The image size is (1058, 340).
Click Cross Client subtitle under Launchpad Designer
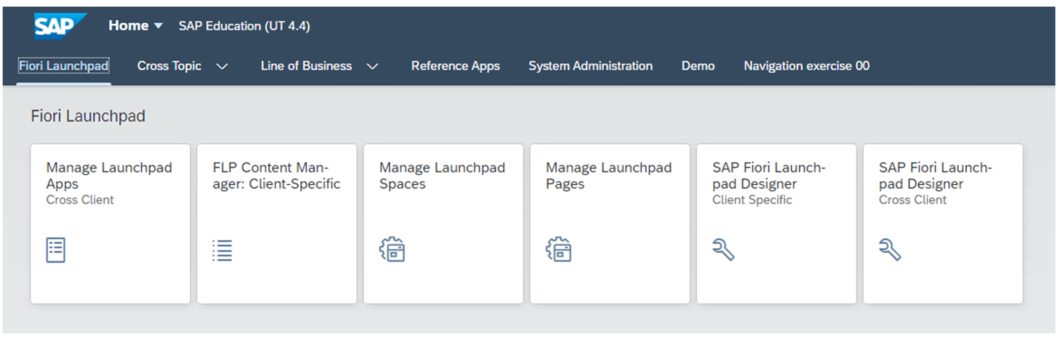[x=913, y=200]
